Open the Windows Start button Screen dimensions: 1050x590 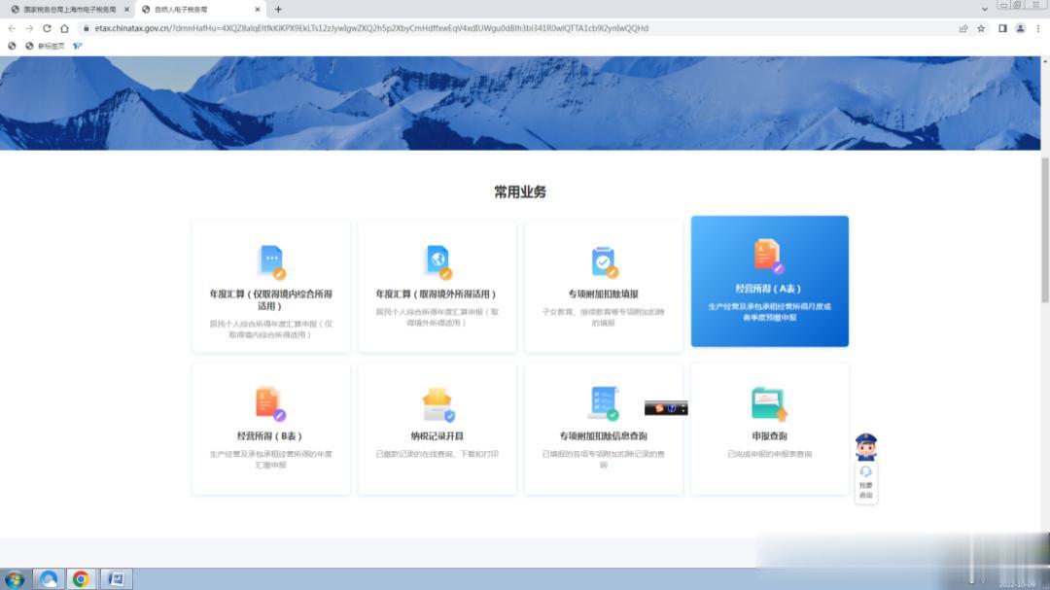(14, 579)
